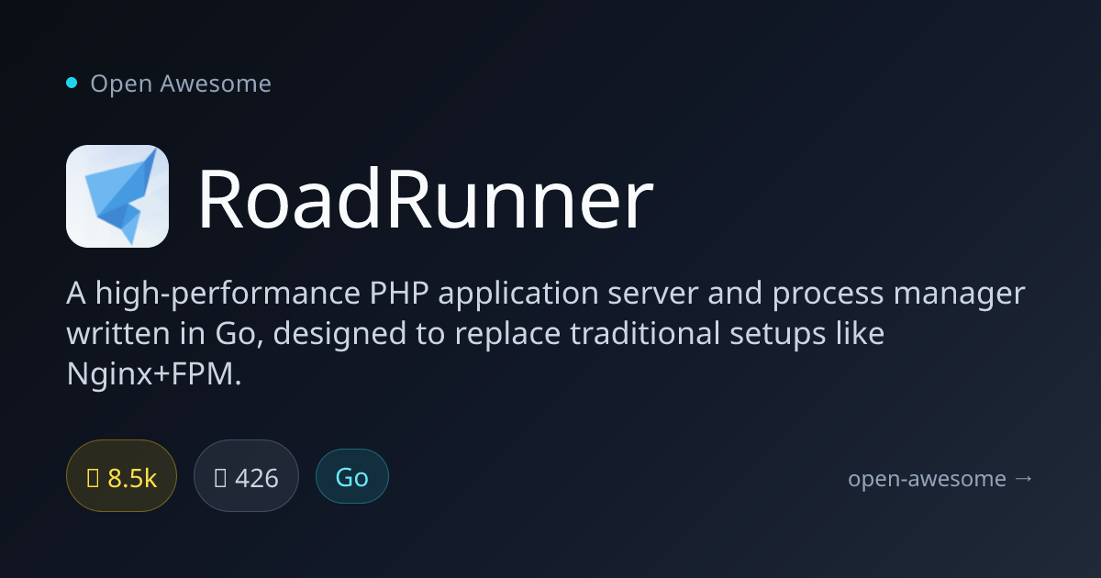Click the cyan dot beside Open Awesome
The image size is (1101, 578).
[72, 83]
